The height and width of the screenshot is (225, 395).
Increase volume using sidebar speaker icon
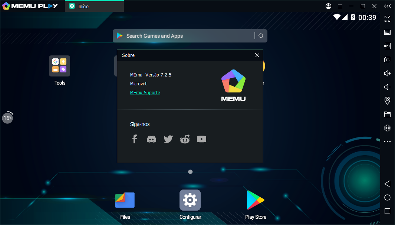(387, 73)
